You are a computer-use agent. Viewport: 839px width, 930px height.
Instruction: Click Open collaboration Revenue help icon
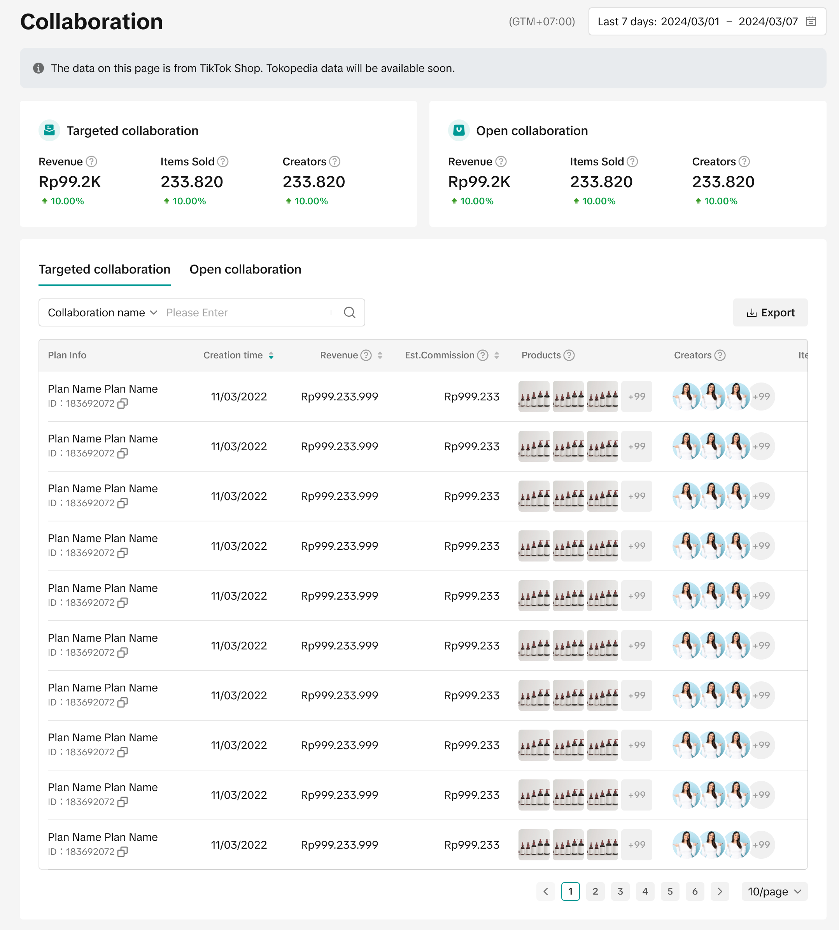coord(501,161)
